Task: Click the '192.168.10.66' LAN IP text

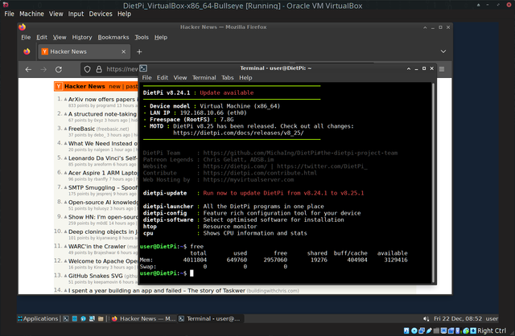Action: [202, 113]
